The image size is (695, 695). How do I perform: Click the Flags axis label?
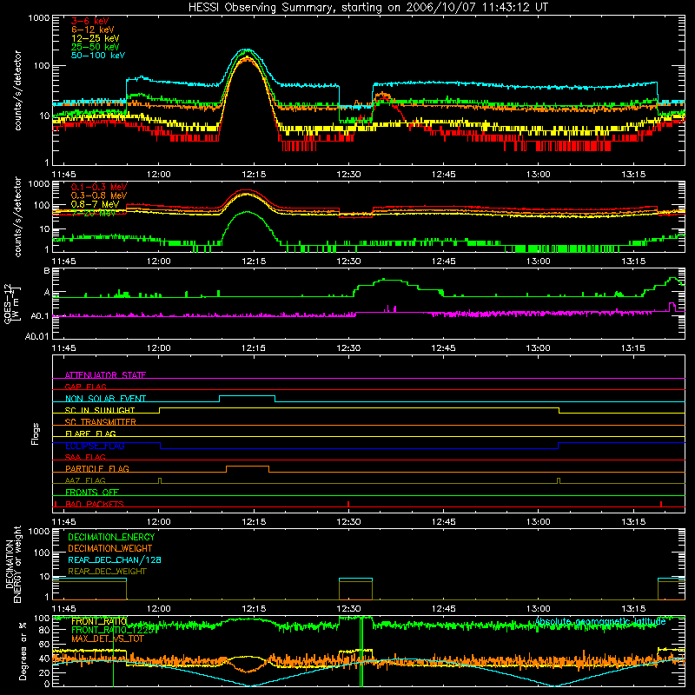tap(36, 434)
